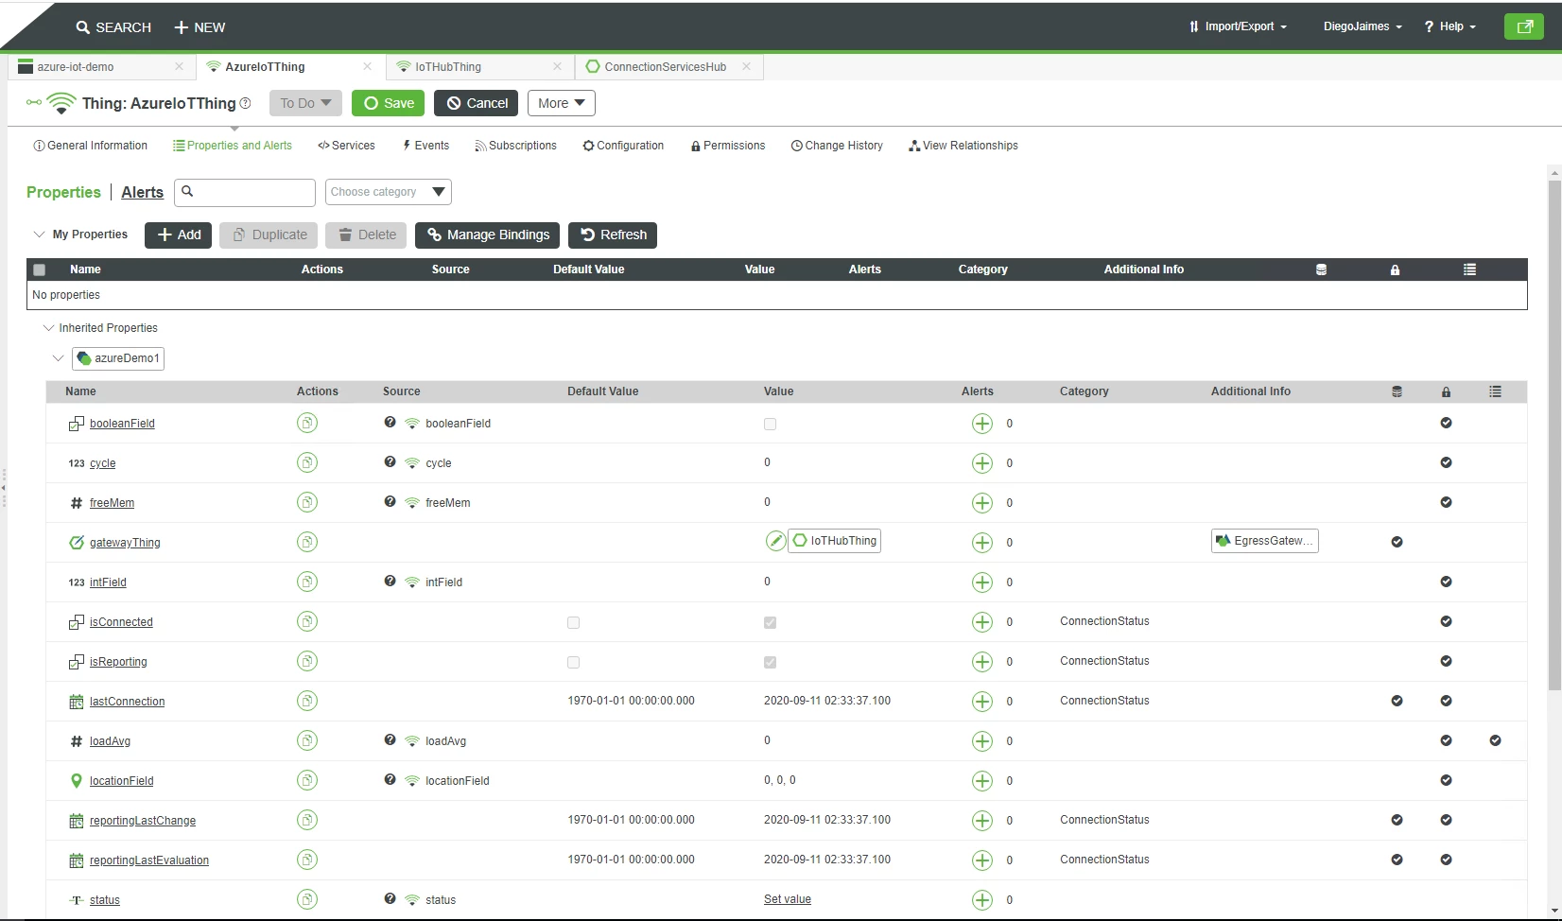Switch to the Configuration tab
This screenshot has width=1562, height=921.
pyautogui.click(x=623, y=146)
